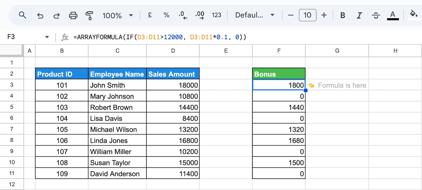Image resolution: width=422 pixels, height=190 pixels.
Task: Click Product ID cell 105
Action: click(62, 129)
